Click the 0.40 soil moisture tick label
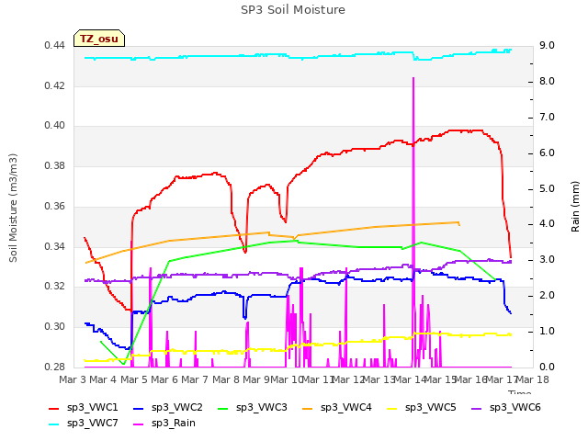The height and width of the screenshot is (441, 588). [55, 126]
